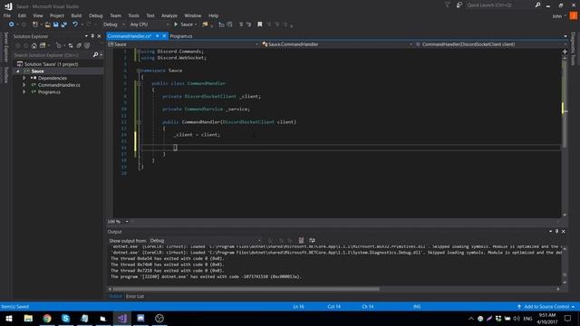The height and width of the screenshot is (326, 580).
Task: Click Add to Source Control in status bar
Action: click(546, 306)
